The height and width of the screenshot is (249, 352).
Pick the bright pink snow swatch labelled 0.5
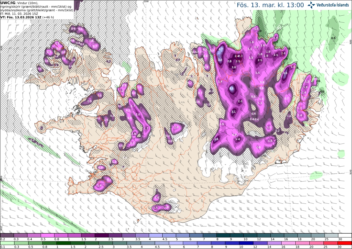pyautogui.click(x=47, y=235)
